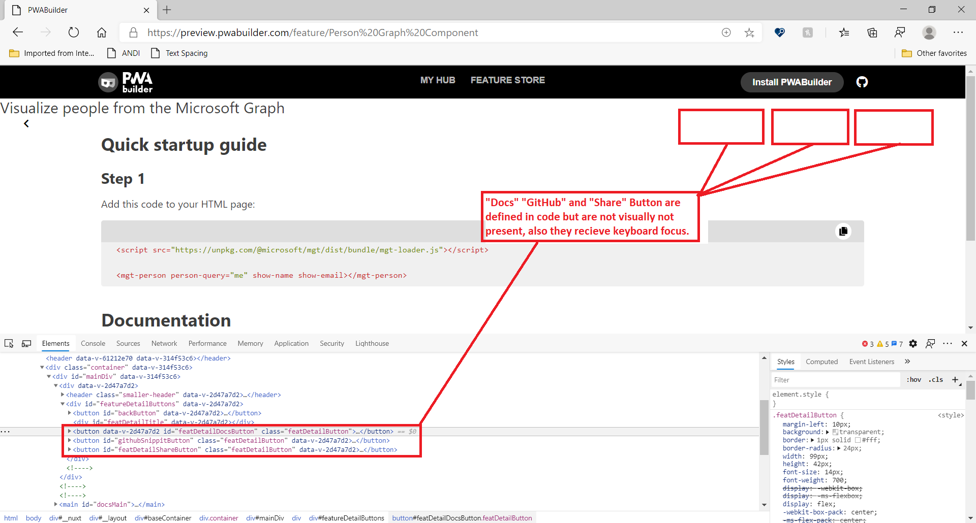Open FEATURE STORE link
Image resolution: width=976 pixels, height=523 pixels.
click(508, 80)
